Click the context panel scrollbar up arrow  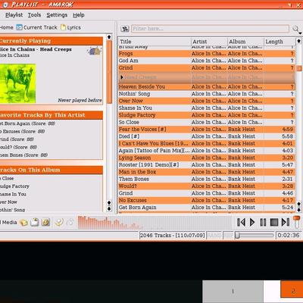[x=109, y=37]
